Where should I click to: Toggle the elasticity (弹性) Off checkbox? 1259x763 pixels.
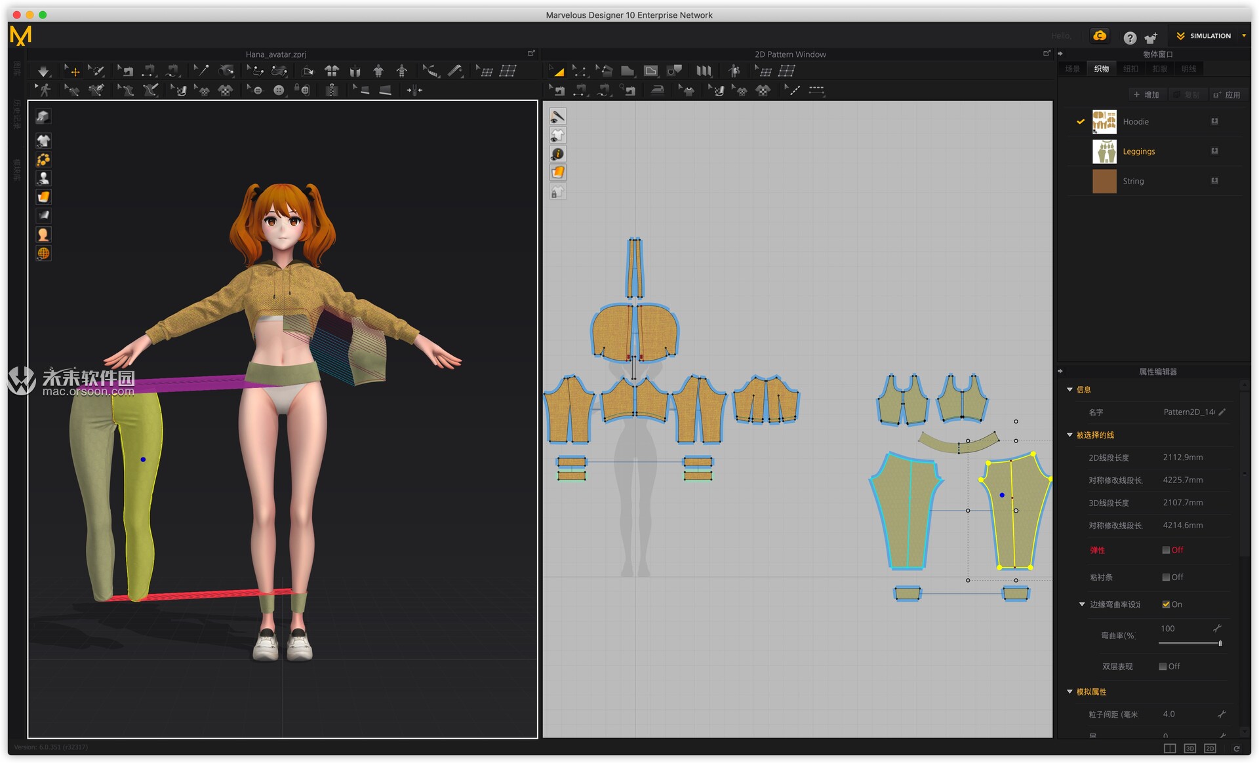pos(1166,550)
